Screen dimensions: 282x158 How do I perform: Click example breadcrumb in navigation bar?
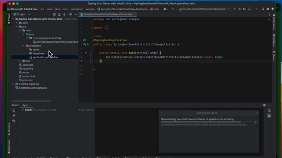click(x=90, y=9)
